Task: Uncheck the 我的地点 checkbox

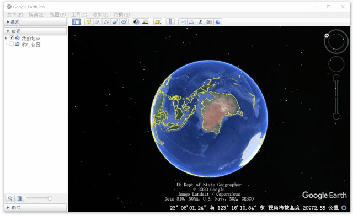Action: 12,38
